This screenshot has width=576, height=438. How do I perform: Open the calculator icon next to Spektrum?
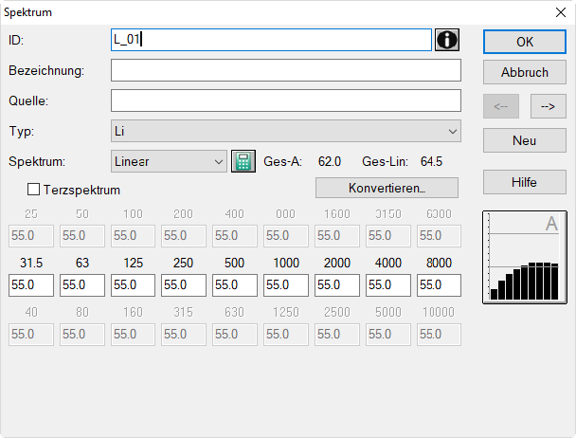pos(243,161)
